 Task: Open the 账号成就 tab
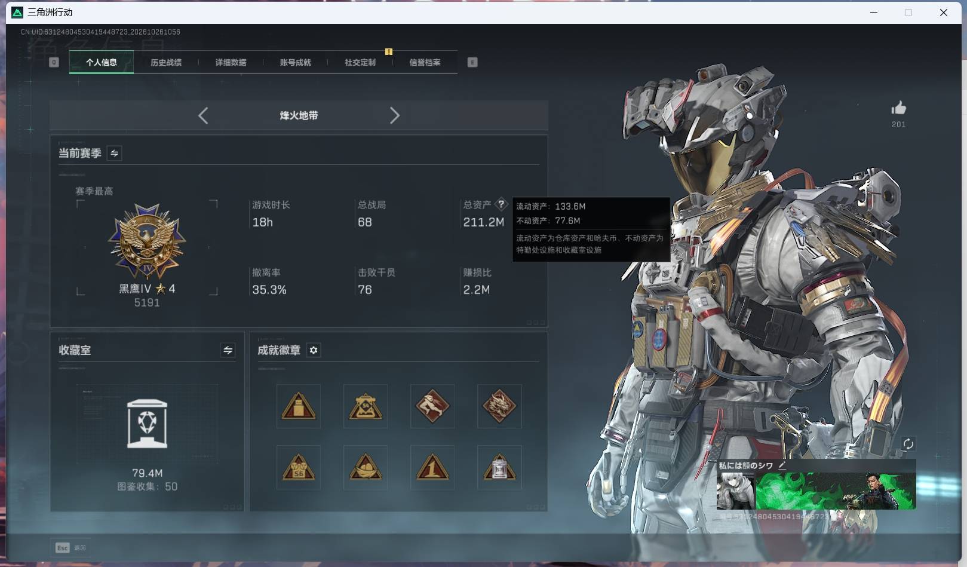[295, 62]
